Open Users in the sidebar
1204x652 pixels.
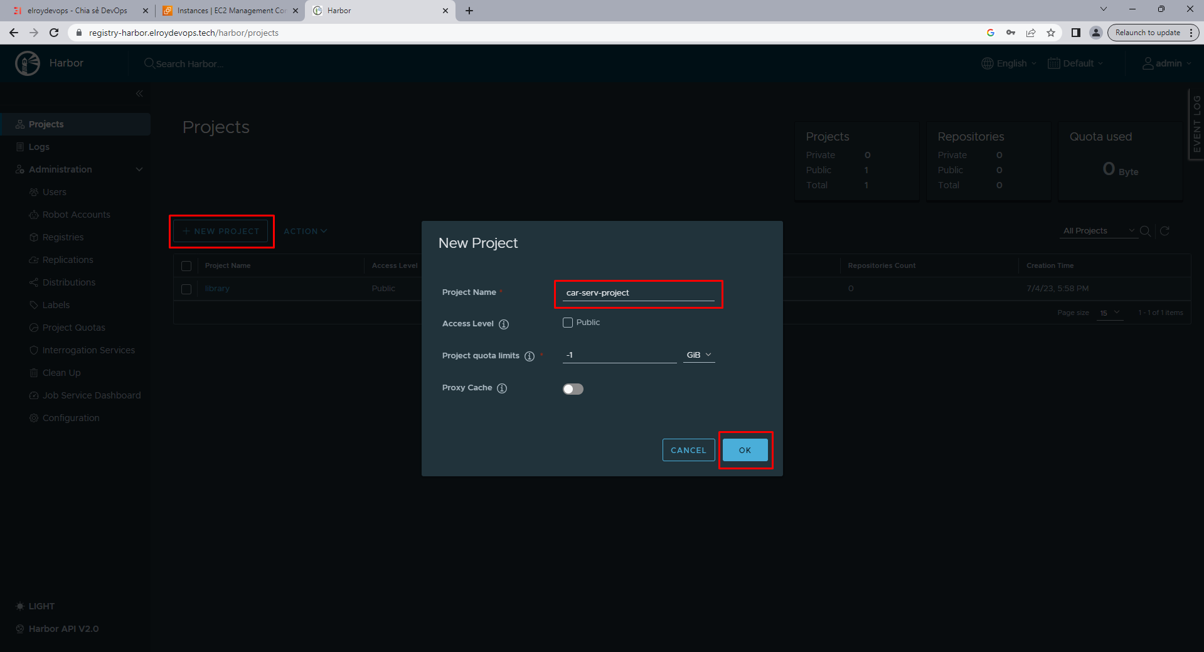[x=55, y=192]
